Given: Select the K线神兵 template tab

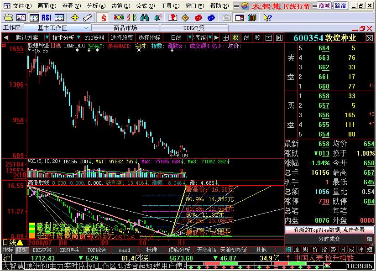Looking at the screenshot, I should pyautogui.click(x=69, y=250).
